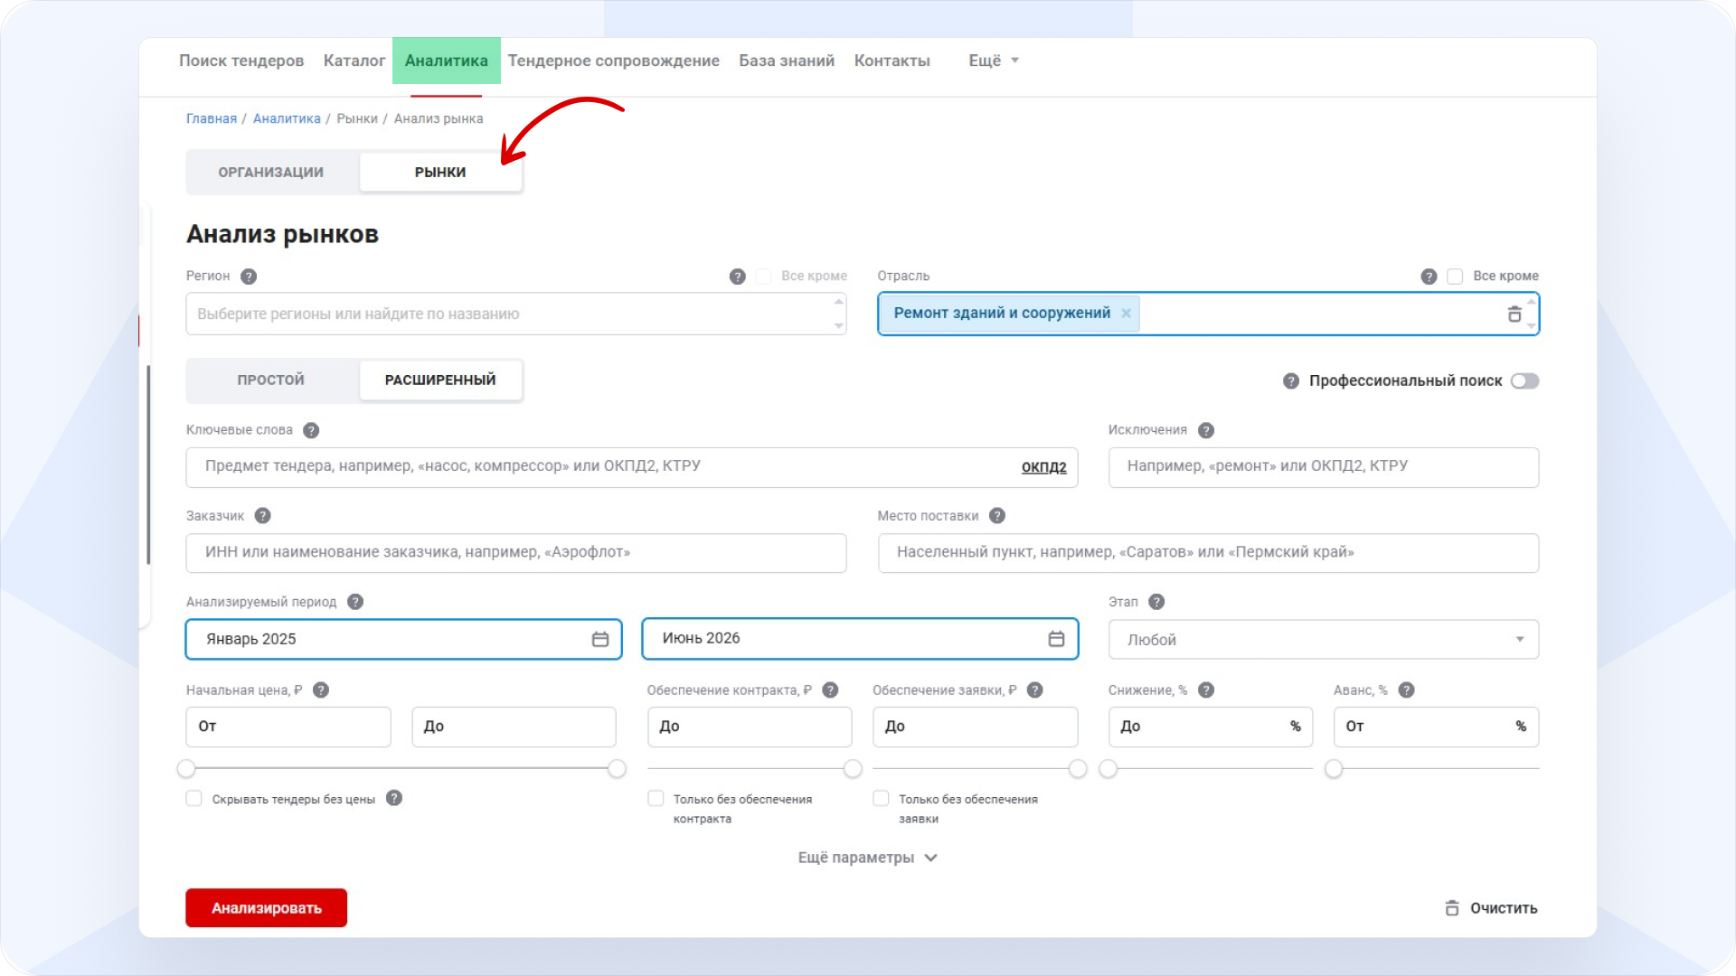
Task: Open calendar icon in Январь 2025 field
Action: point(600,639)
